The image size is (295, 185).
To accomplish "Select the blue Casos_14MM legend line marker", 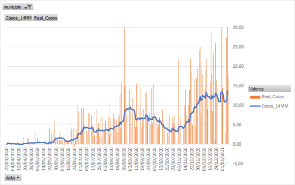I will point(255,106).
